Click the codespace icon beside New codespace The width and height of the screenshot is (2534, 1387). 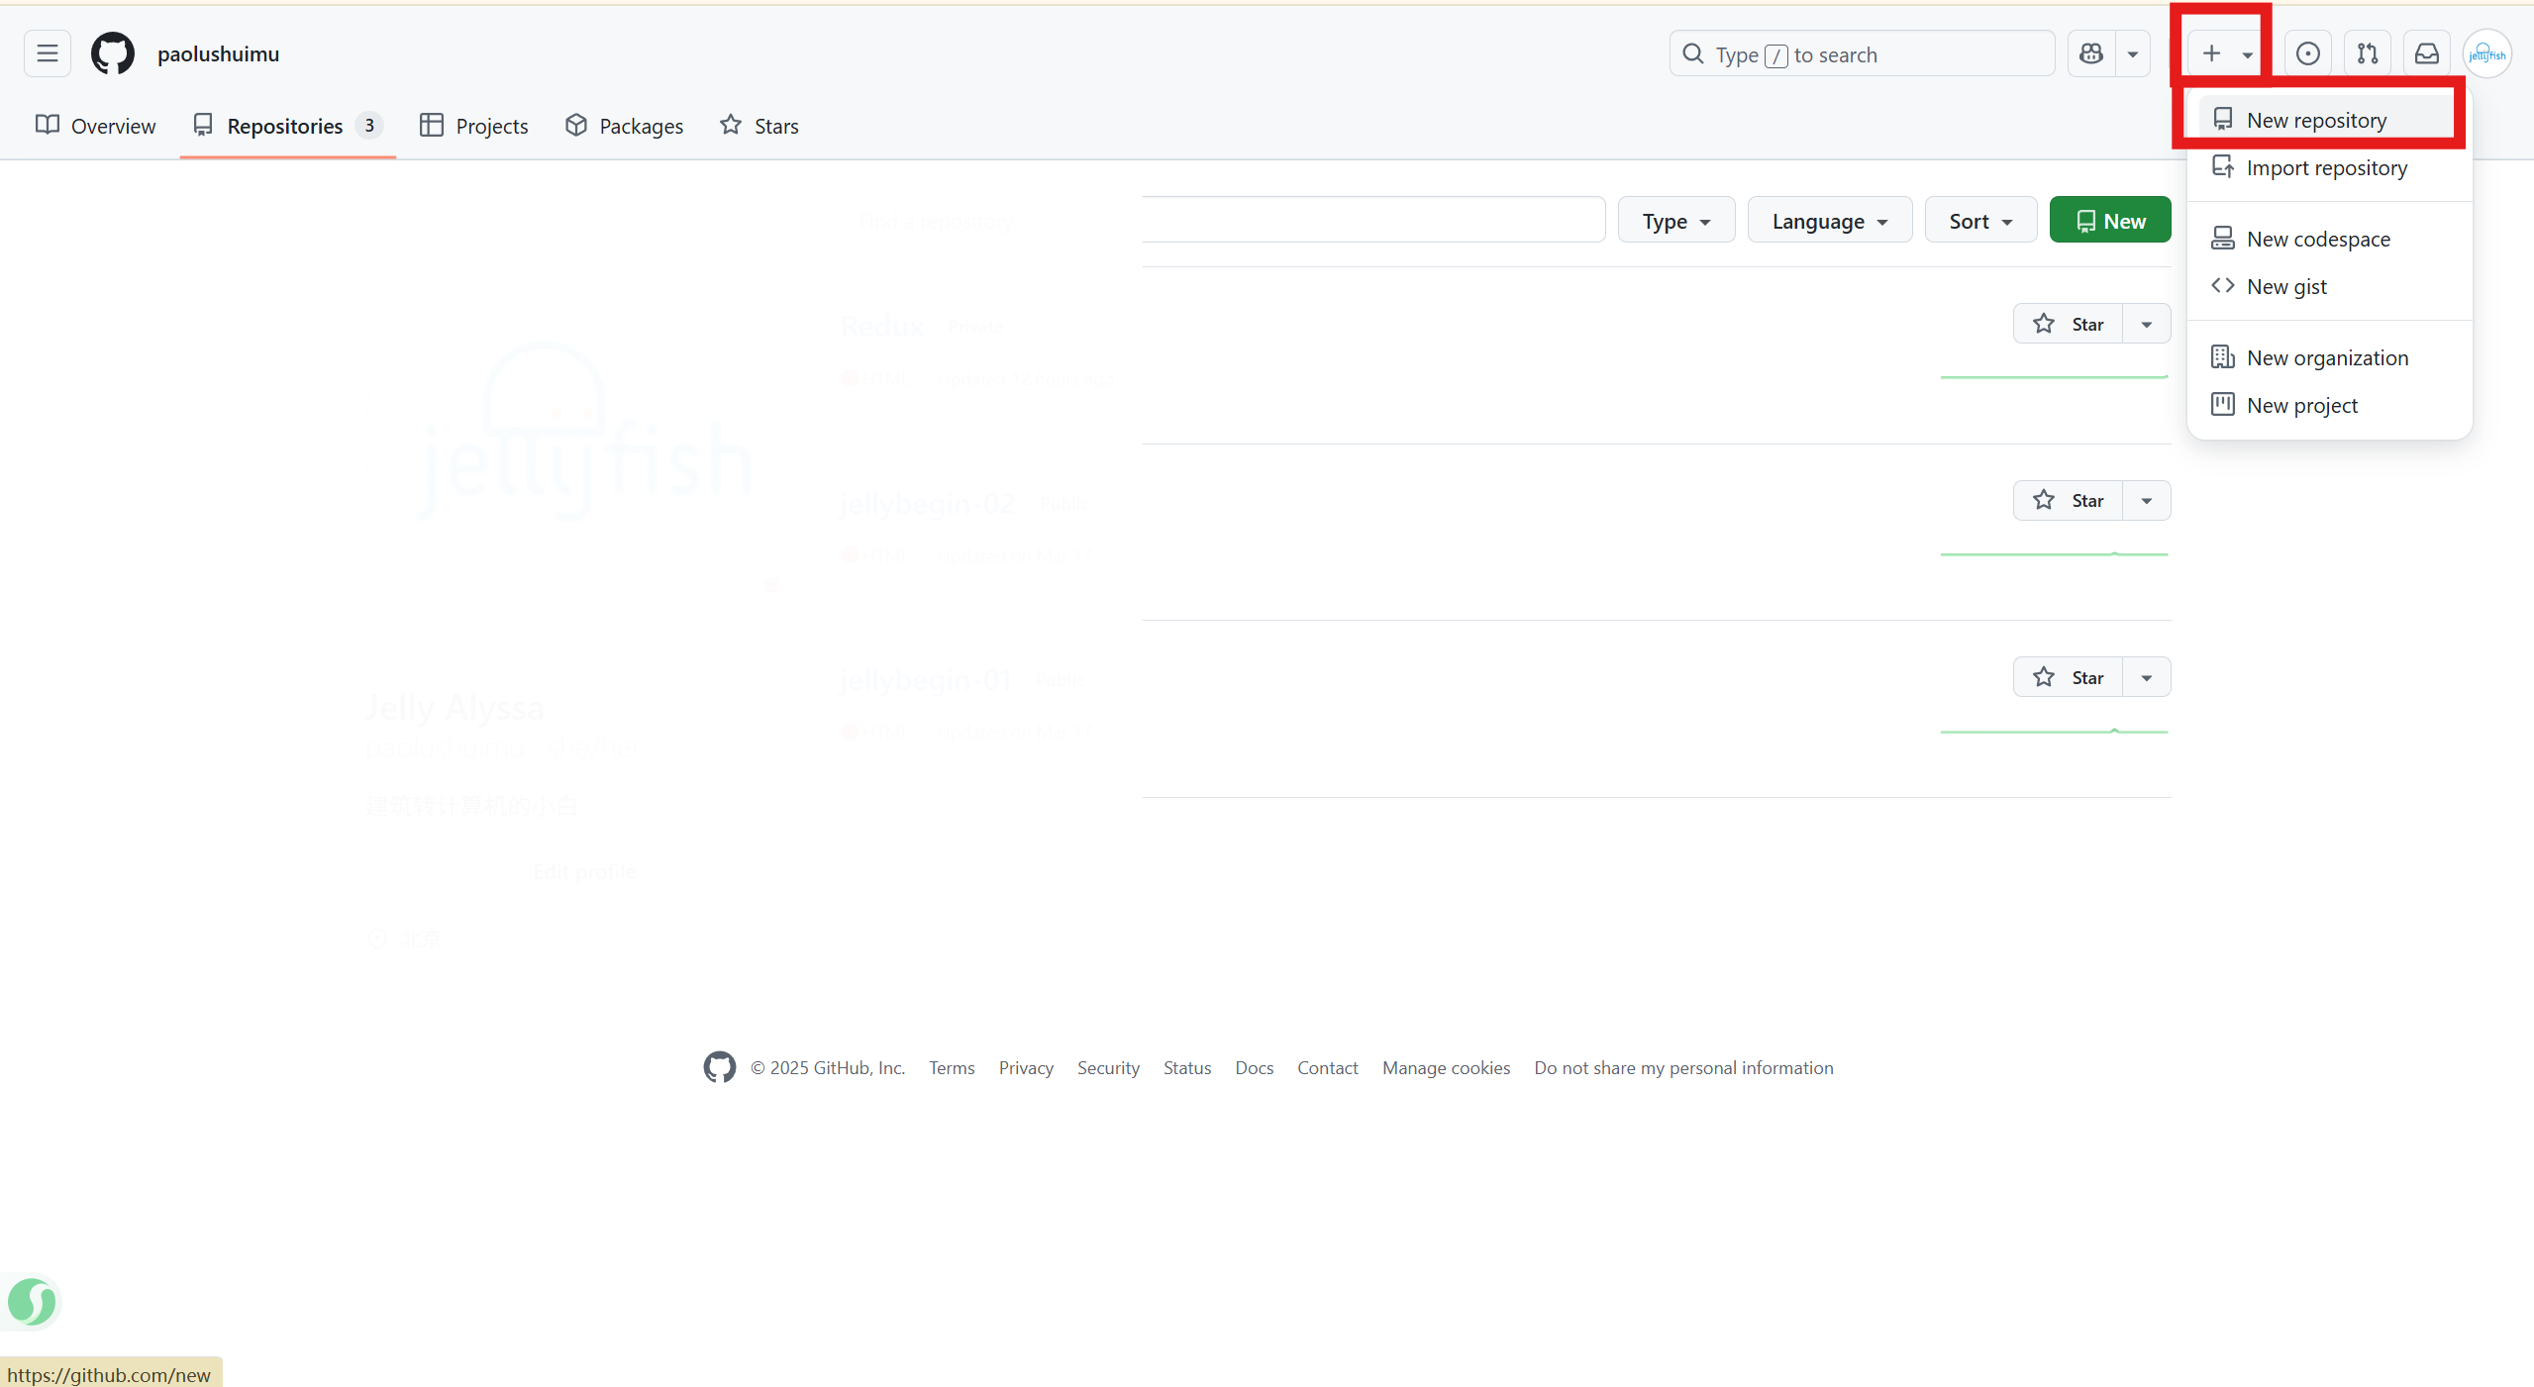coord(2222,238)
